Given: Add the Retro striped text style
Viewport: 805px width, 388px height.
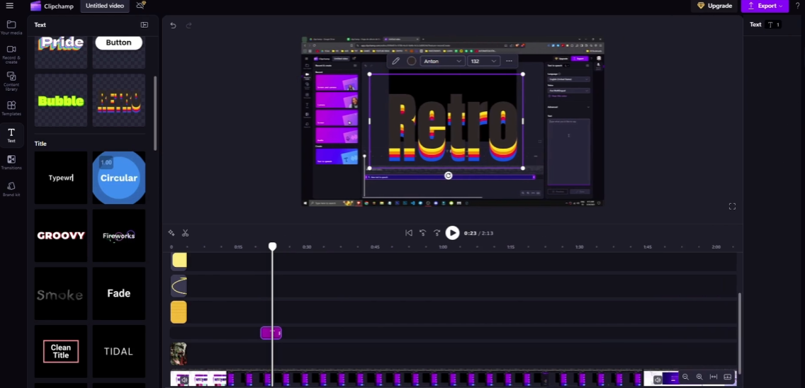Looking at the screenshot, I should (118, 100).
